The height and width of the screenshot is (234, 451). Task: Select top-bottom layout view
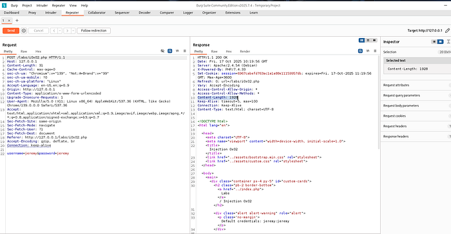click(x=368, y=41)
